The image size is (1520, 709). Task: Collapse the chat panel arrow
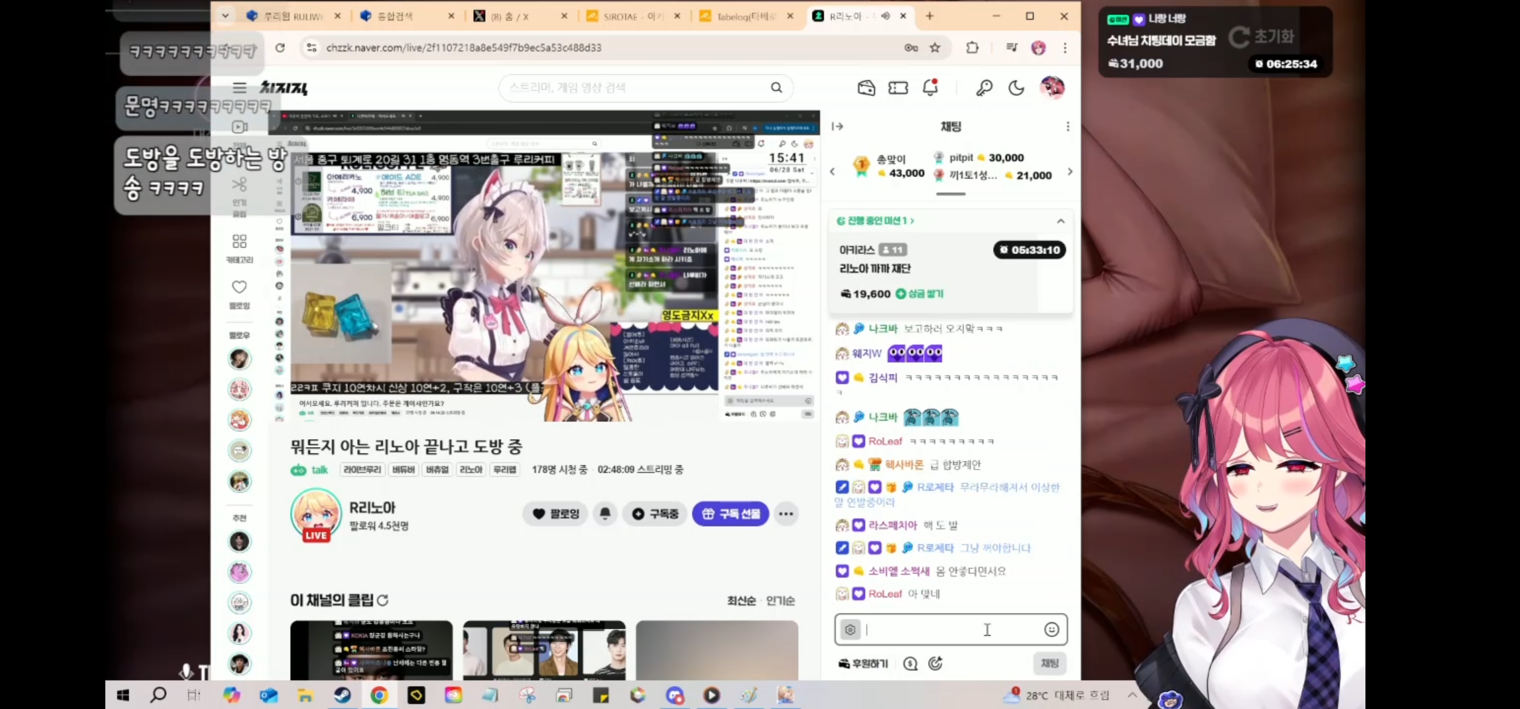pyautogui.click(x=837, y=127)
